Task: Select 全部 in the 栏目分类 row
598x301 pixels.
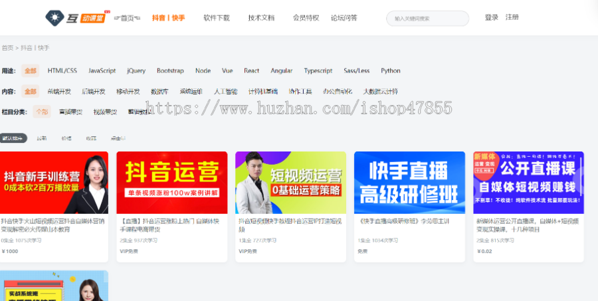Action: point(42,112)
